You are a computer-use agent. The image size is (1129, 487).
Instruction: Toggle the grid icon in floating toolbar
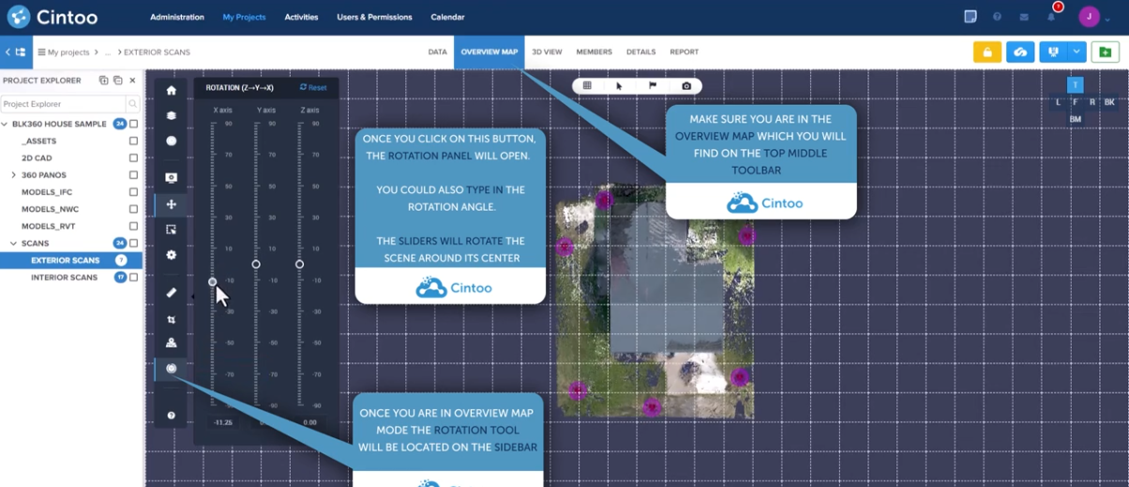(587, 86)
